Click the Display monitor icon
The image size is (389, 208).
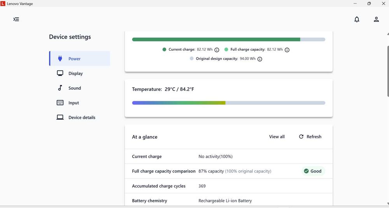pyautogui.click(x=60, y=73)
